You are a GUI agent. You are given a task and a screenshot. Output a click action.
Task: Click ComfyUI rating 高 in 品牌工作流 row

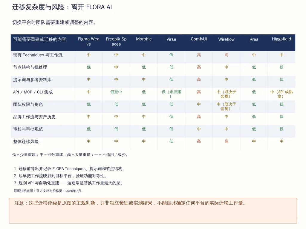coord(199,117)
